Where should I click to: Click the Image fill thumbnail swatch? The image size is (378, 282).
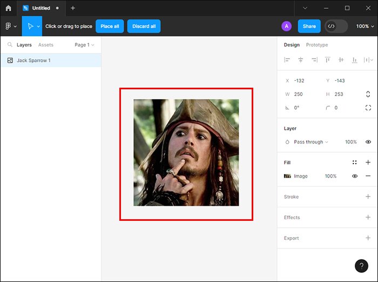point(288,176)
